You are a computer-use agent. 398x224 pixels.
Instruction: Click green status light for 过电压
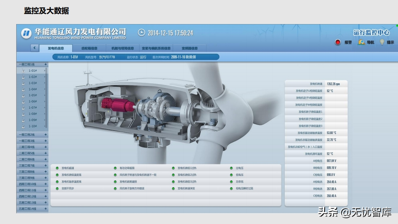231,168
